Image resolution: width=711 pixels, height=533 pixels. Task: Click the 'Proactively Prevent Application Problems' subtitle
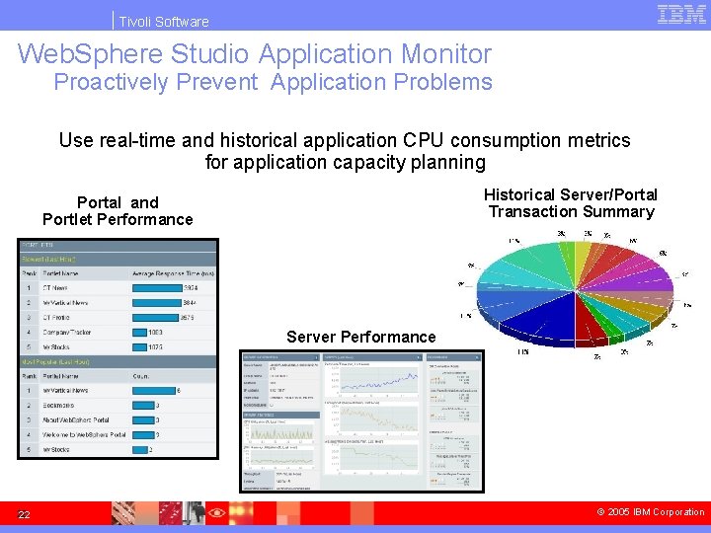[273, 82]
